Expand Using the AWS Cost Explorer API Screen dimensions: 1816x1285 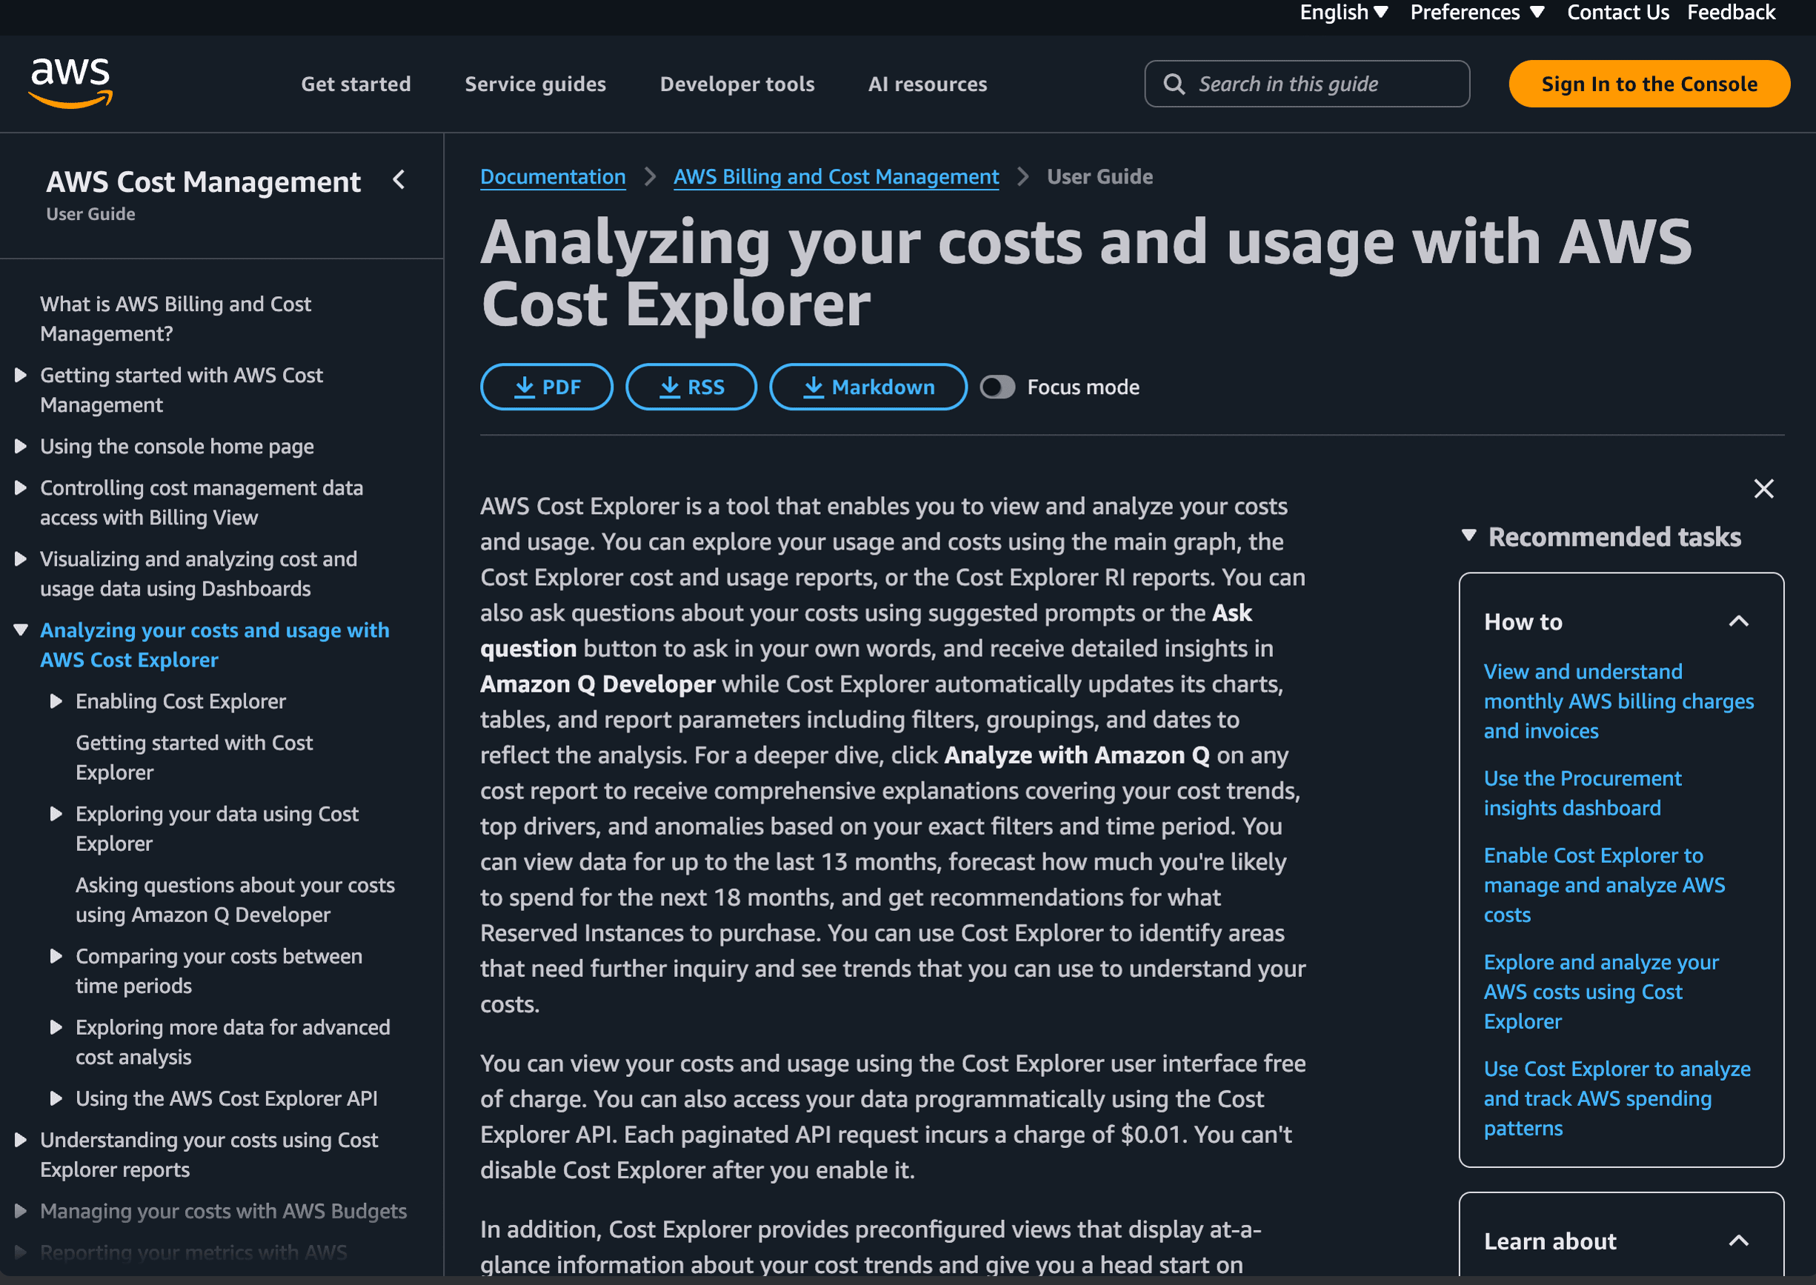pyautogui.click(x=56, y=1098)
